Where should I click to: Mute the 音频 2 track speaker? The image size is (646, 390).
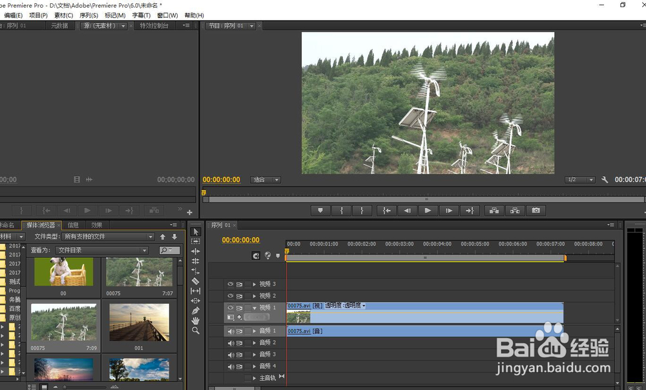[230, 343]
